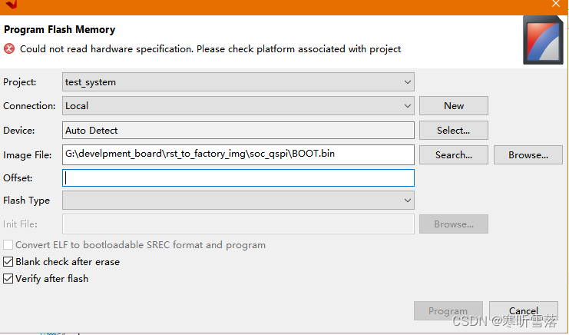Image resolution: width=569 pixels, height=335 pixels.
Task: Click the Flash Type label
Action: tap(26, 201)
